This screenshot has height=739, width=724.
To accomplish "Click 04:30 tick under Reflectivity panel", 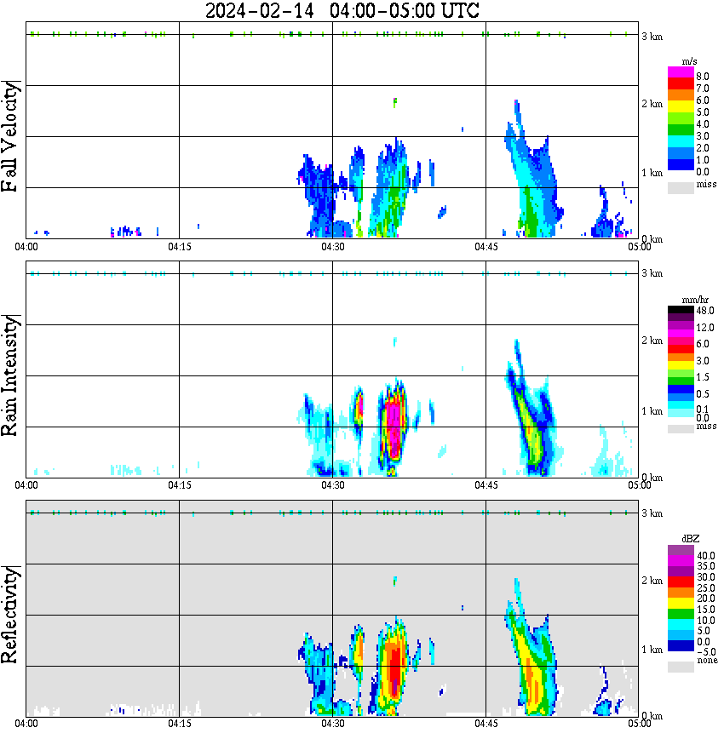I will [x=333, y=724].
